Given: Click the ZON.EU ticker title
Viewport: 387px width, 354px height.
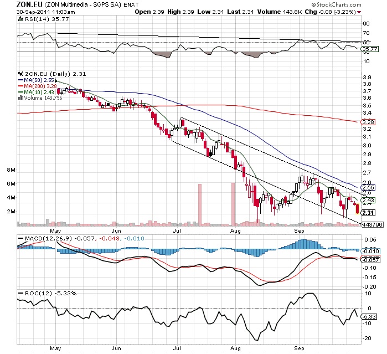Looking at the screenshot, I should click(x=29, y=4).
